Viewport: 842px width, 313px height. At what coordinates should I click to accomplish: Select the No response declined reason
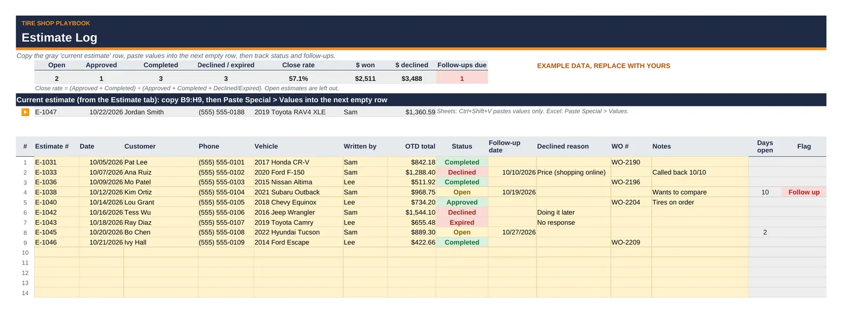tap(573, 222)
